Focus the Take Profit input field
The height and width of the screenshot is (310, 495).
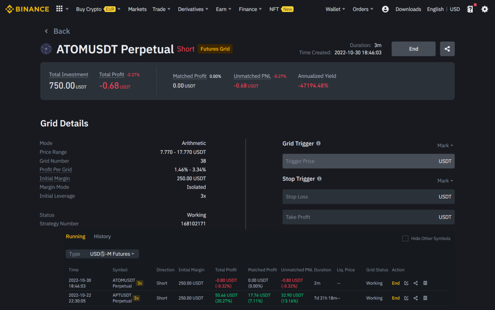coord(368,217)
